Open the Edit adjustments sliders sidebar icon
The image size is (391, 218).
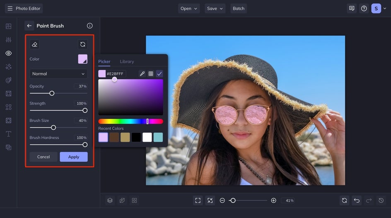click(x=8, y=40)
